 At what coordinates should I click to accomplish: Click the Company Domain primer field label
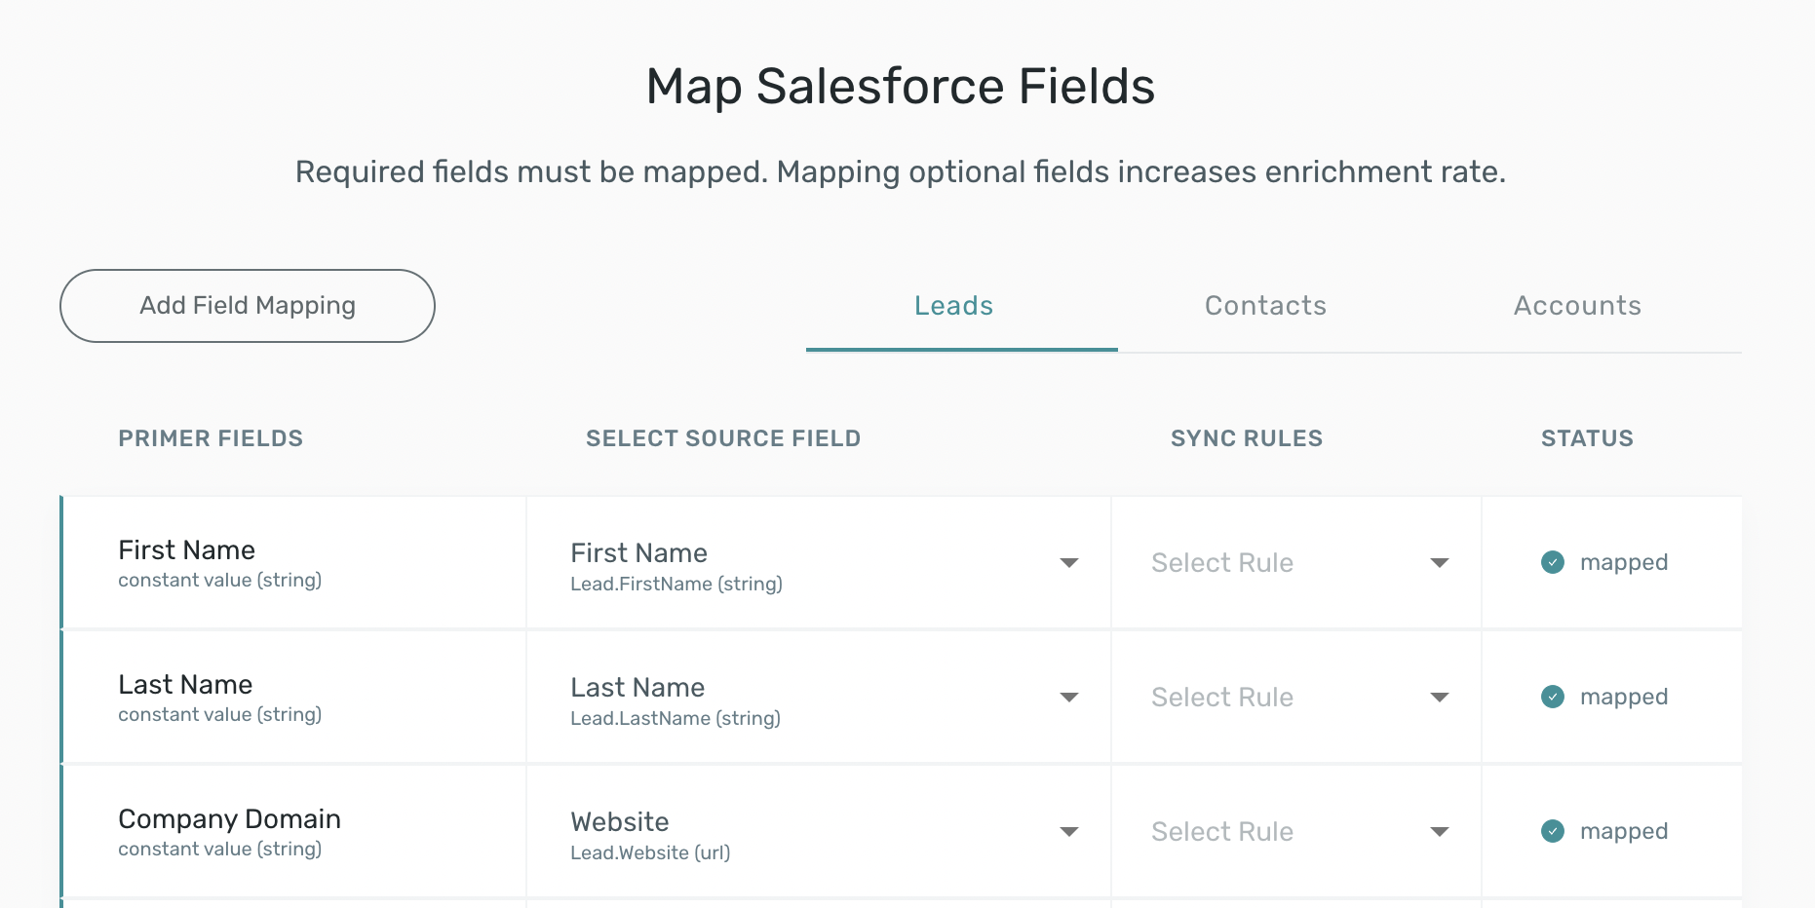(x=229, y=819)
